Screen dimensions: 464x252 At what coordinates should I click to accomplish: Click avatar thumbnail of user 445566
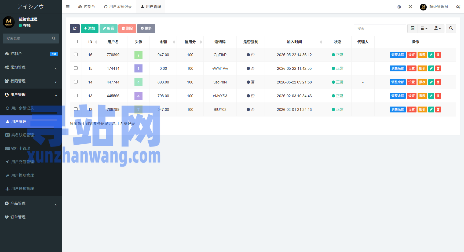pos(138,96)
